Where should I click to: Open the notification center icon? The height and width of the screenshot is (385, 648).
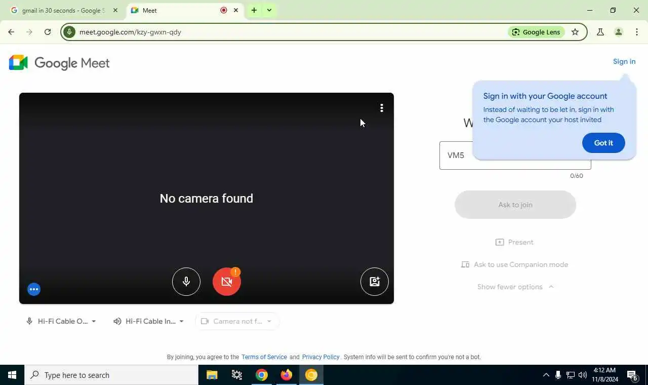(x=632, y=375)
